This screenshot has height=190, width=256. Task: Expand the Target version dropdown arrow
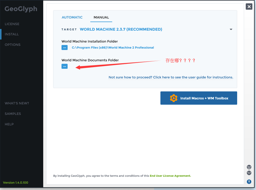231,30
